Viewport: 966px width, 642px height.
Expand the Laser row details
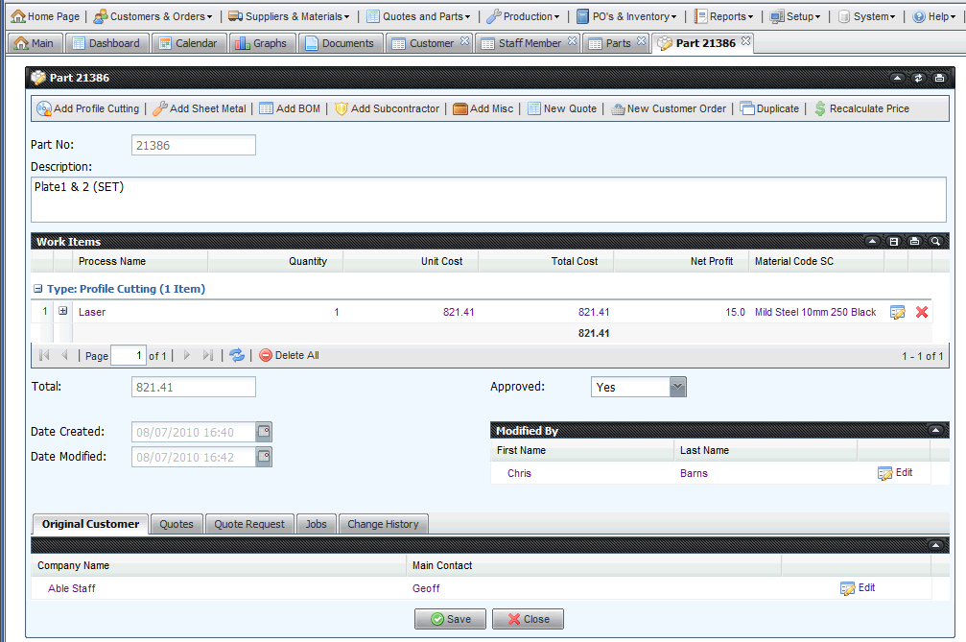coord(63,311)
